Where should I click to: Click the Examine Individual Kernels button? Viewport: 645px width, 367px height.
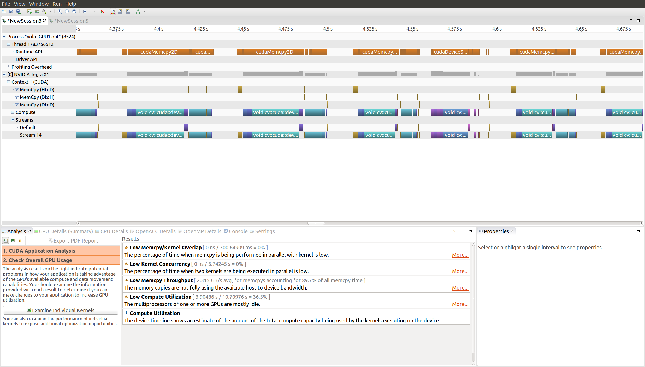[x=61, y=310]
